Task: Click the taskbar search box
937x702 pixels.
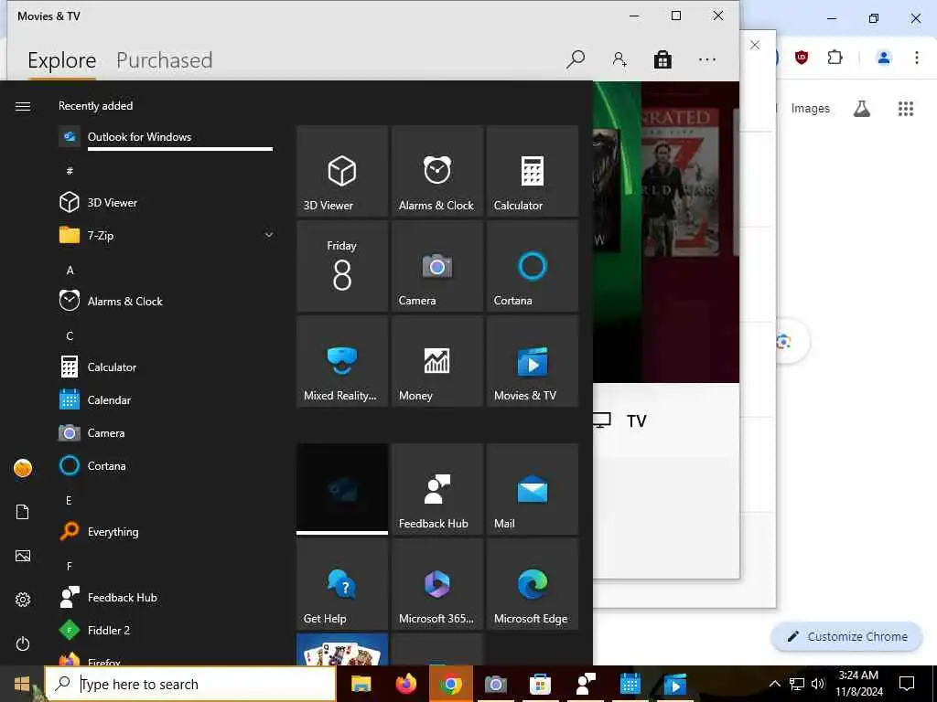Action: click(190, 684)
